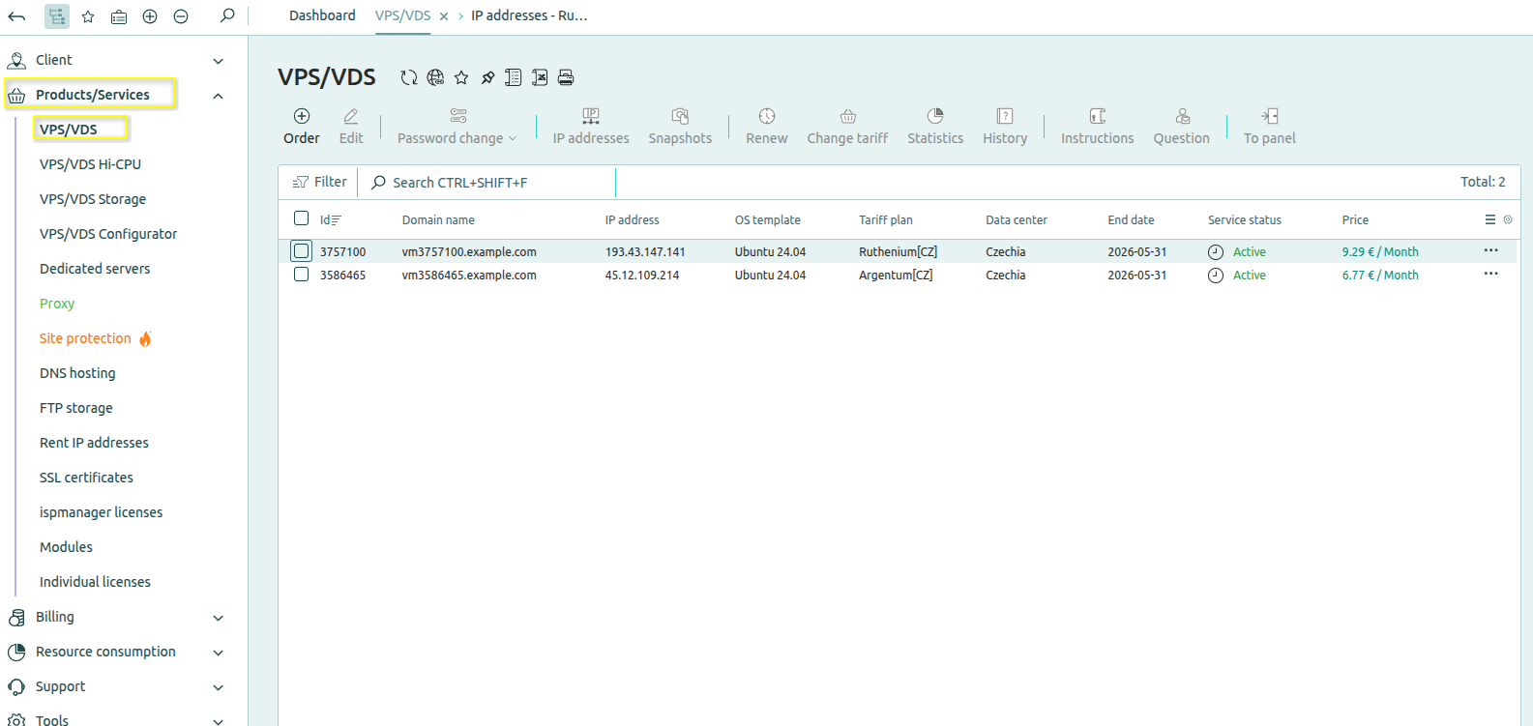1533x726 pixels.
Task: Add VPS/VDS page to favorites star
Action: point(461,77)
